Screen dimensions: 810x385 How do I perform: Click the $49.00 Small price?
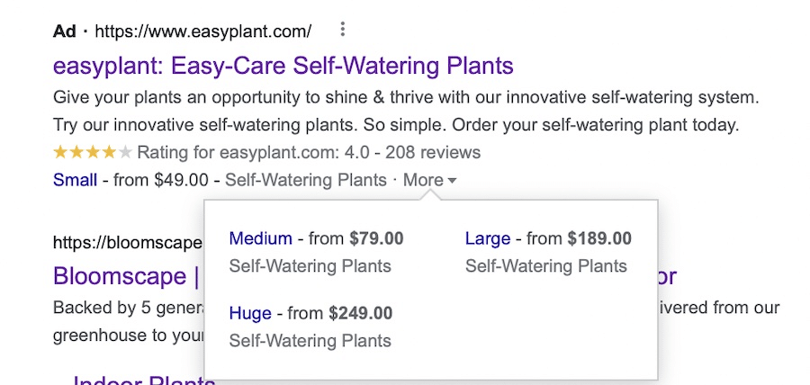(181, 180)
